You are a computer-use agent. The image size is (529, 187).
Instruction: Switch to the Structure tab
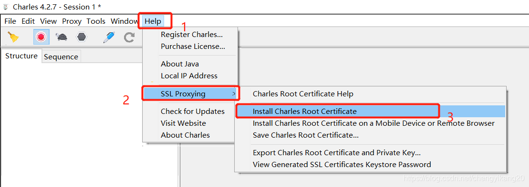[21, 56]
